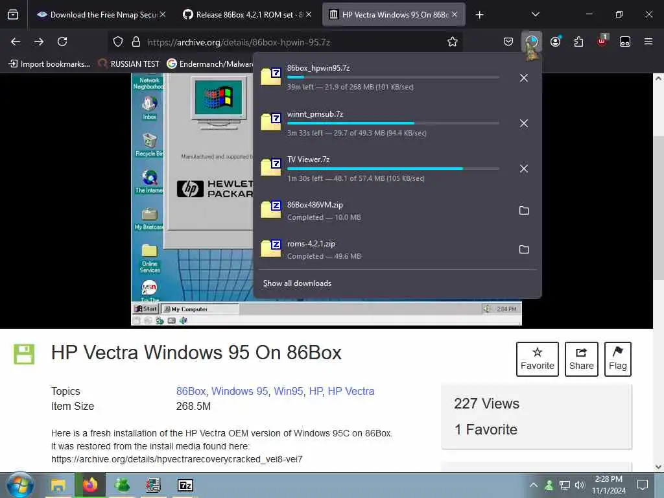
Task: Open the Firefox account icon
Action: 555,41
